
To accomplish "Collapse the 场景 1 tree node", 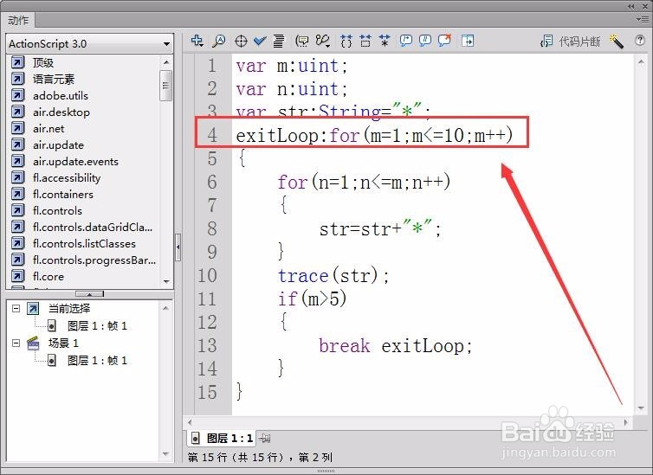I will click(x=16, y=343).
